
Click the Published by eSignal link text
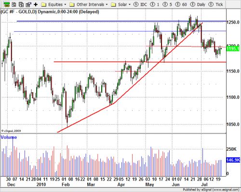(x=211, y=190)
